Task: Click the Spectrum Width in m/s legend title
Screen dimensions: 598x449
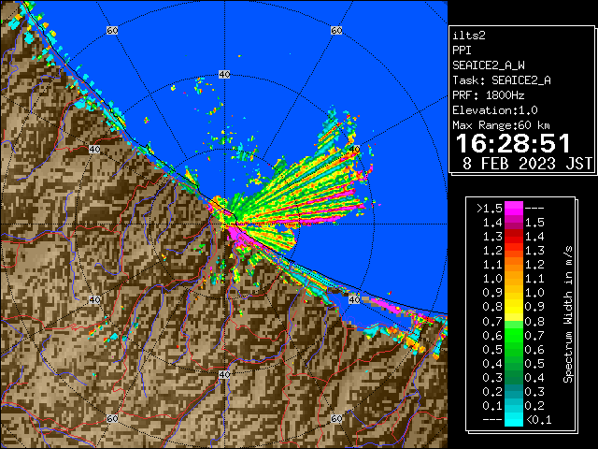Action: click(x=568, y=314)
